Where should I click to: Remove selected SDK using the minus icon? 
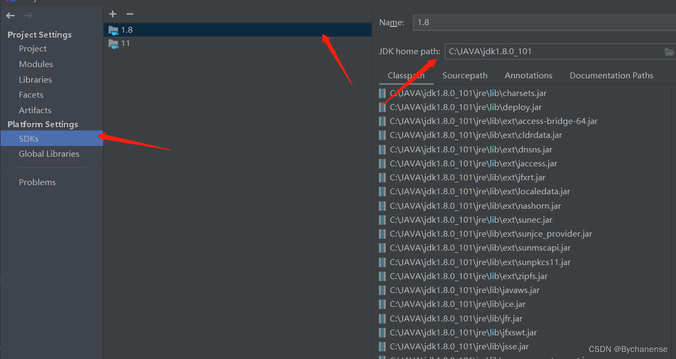tap(129, 14)
